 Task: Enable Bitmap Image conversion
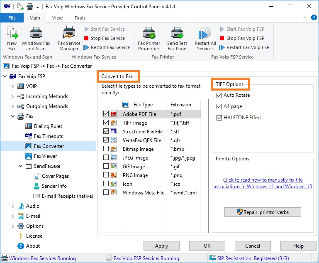[x=106, y=149]
